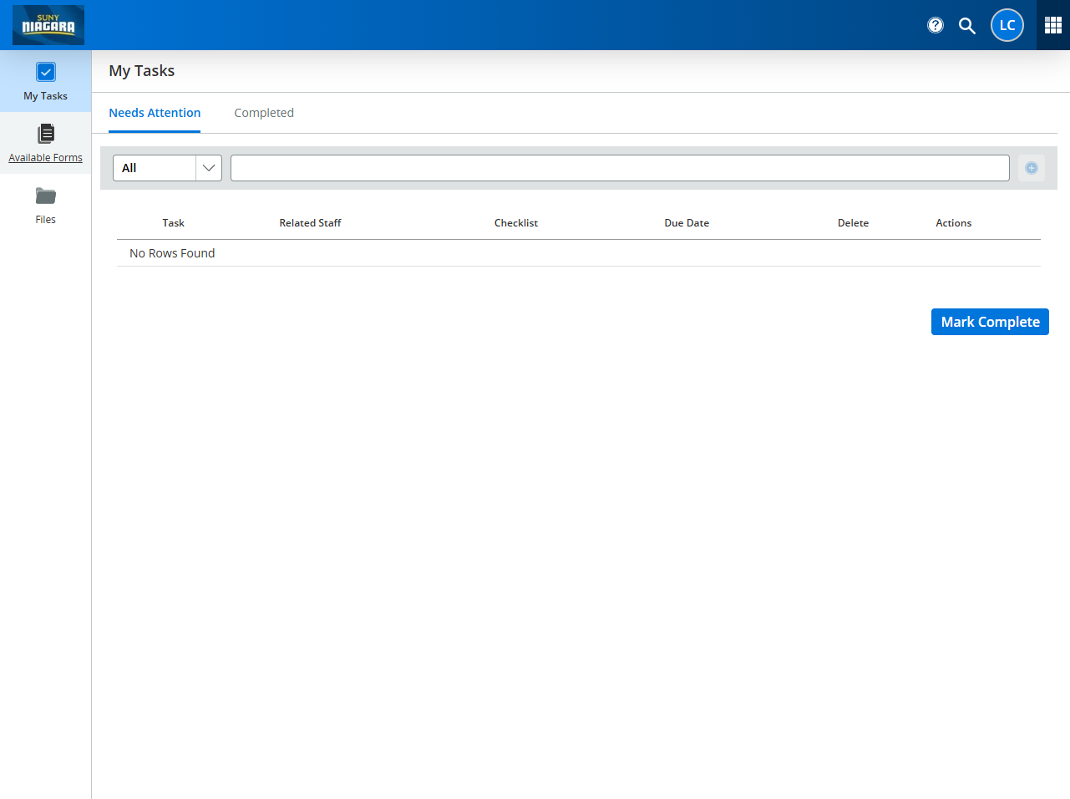Open the search magnifier icon
This screenshot has width=1070, height=799.
click(x=967, y=25)
